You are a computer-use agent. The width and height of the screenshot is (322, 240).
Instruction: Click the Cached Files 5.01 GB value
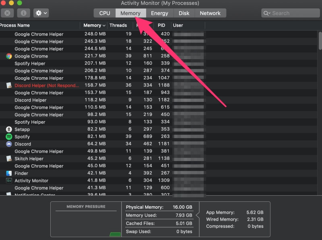184,223
